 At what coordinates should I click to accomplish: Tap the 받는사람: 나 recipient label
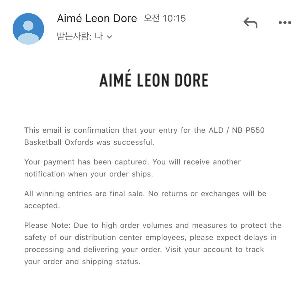point(80,36)
